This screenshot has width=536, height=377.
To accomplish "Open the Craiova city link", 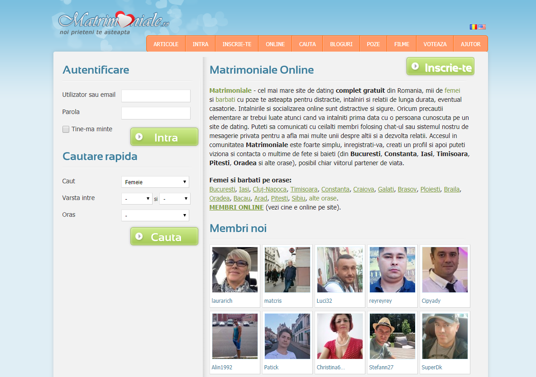I will [364, 189].
